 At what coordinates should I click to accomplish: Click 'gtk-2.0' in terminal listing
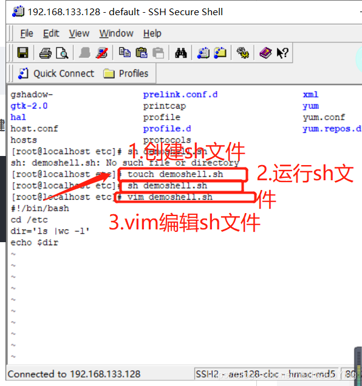click(29, 106)
